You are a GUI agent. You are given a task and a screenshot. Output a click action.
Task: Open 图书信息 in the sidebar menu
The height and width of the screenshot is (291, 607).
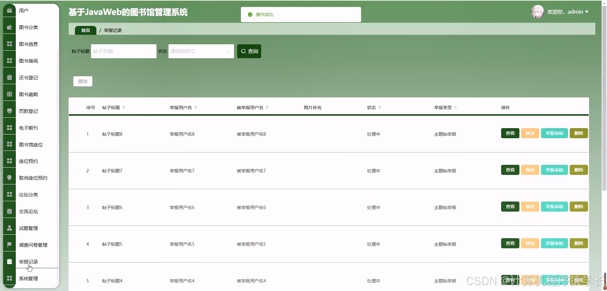click(x=28, y=44)
